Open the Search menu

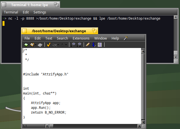[62, 38]
